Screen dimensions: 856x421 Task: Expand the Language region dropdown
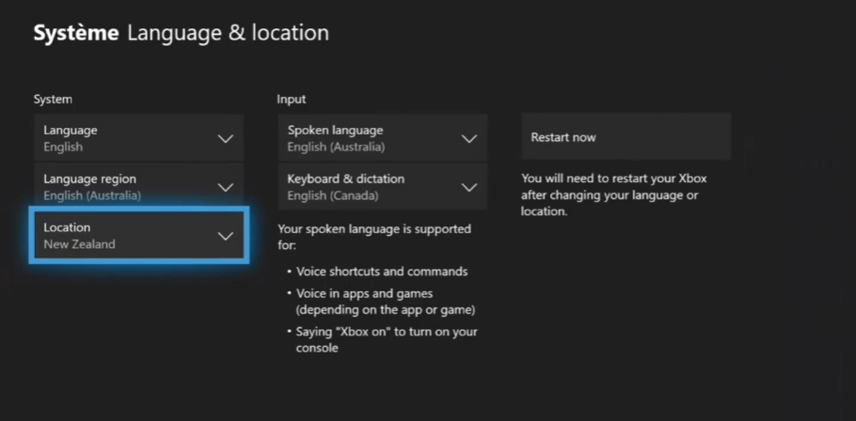(137, 187)
